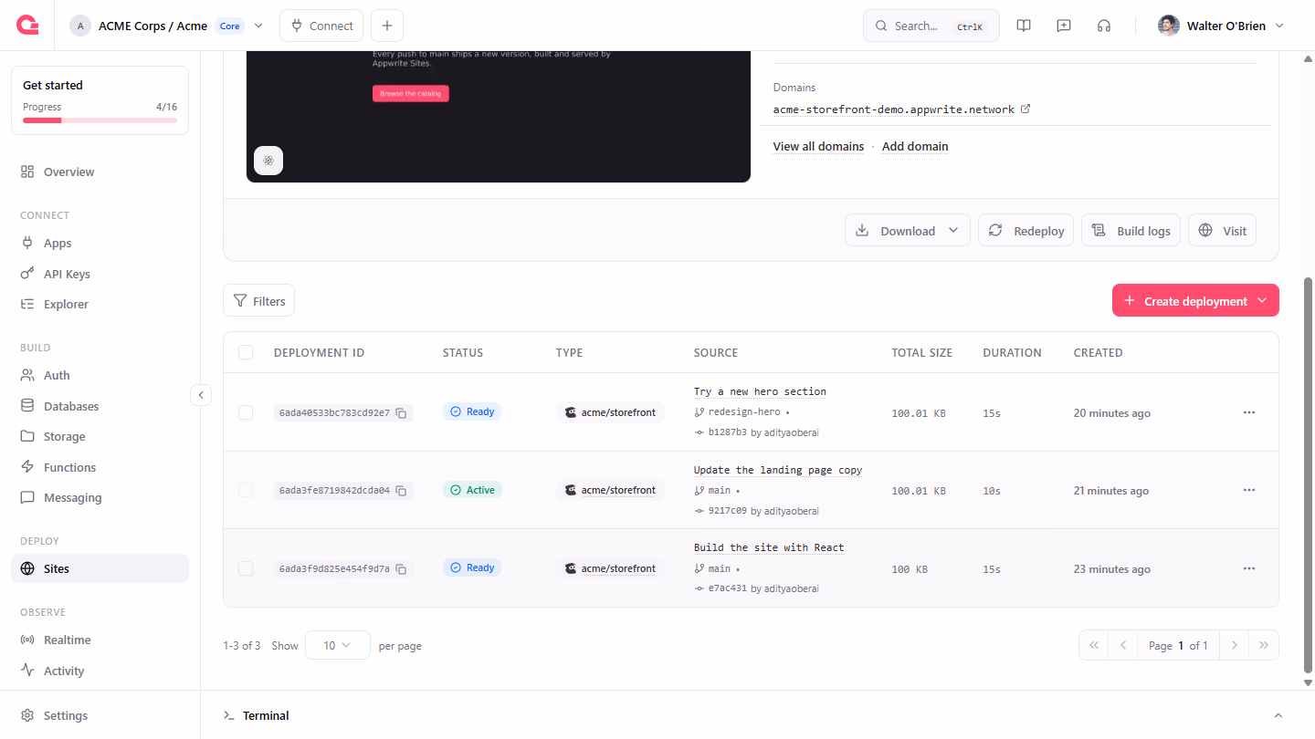Open acme-storefront-demo.appwrite.network domain link
1315x739 pixels.
(x=894, y=109)
